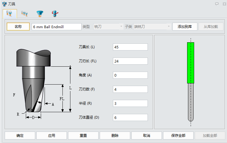Click into the 刀刃长 (FL) field

(x=130, y=61)
